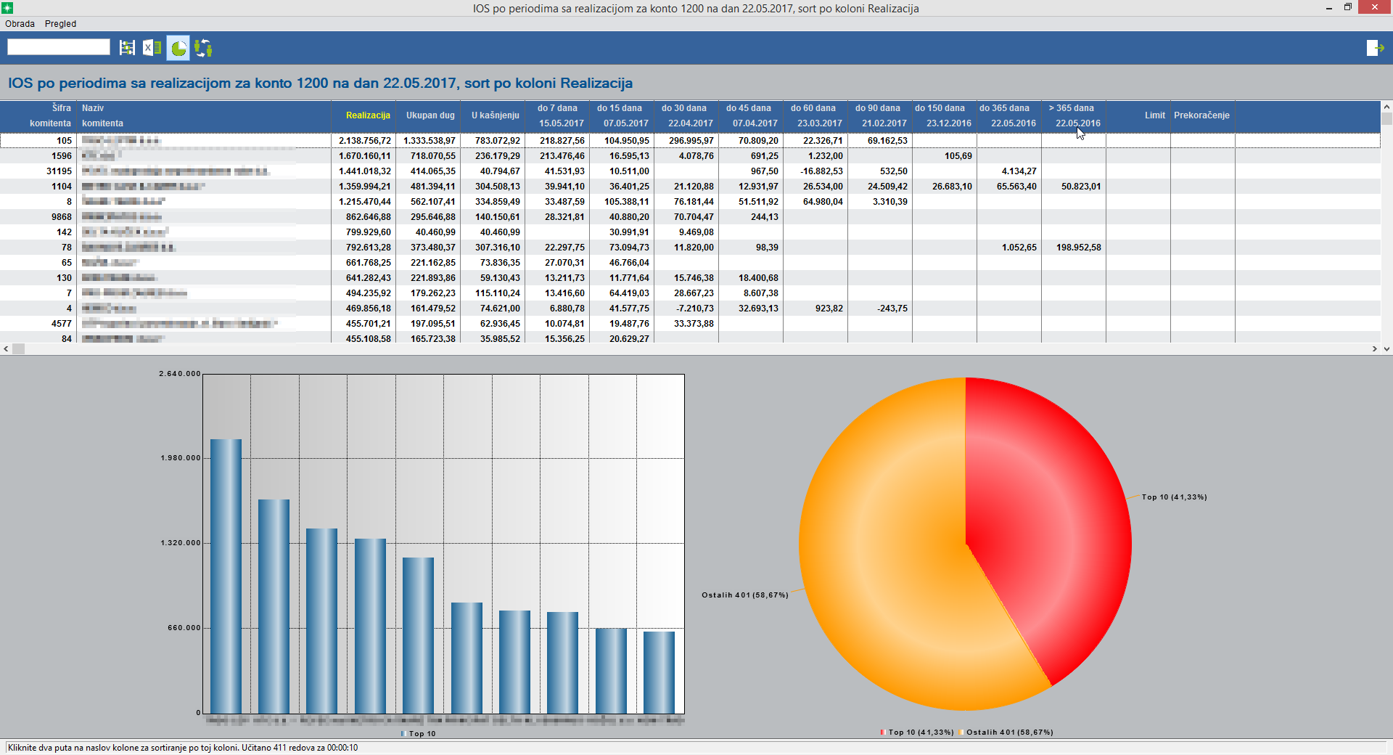Click the status bar message about sorting

coord(183,748)
